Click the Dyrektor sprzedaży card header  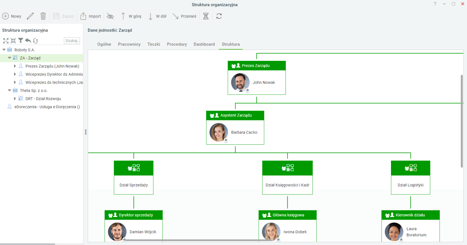[134, 215]
